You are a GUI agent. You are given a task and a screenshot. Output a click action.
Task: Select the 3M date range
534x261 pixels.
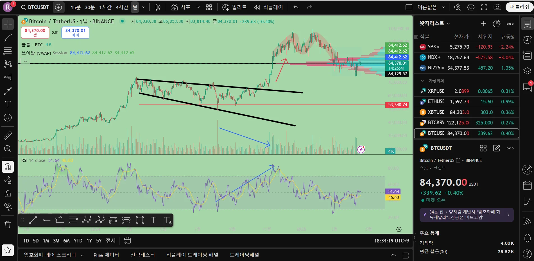(x=56, y=241)
